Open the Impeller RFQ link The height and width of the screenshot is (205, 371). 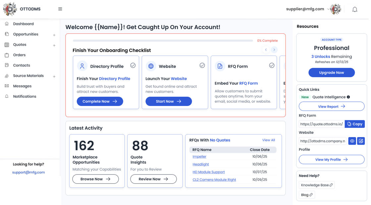199,156
